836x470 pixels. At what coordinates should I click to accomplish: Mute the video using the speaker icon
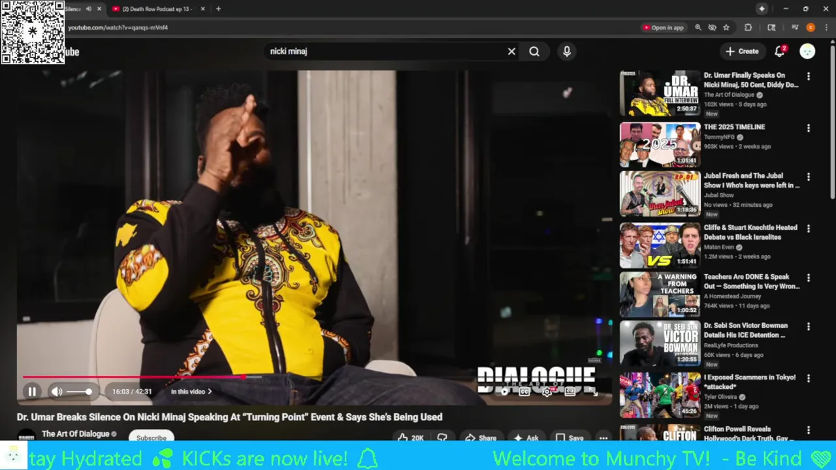(x=57, y=392)
